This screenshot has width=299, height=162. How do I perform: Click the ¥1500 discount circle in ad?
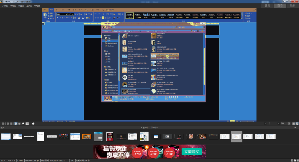click(x=170, y=153)
